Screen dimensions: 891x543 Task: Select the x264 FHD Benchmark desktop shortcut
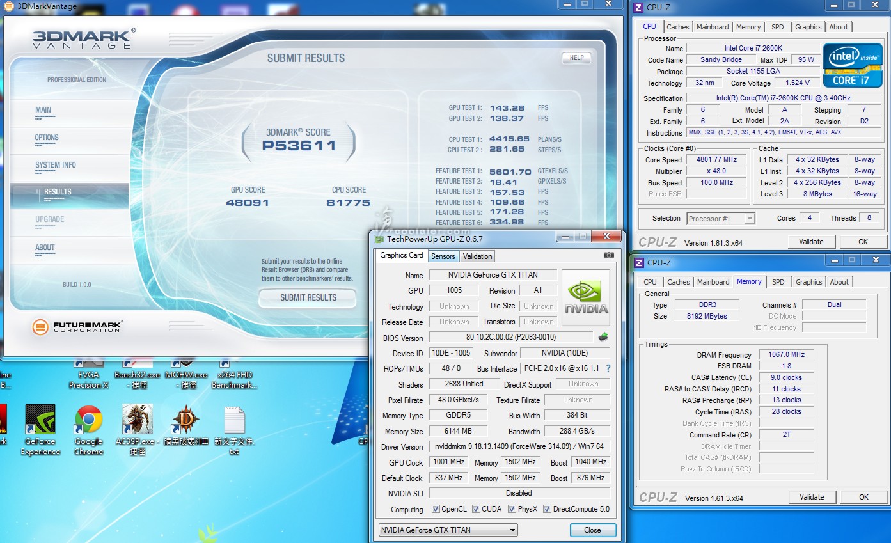tap(234, 375)
